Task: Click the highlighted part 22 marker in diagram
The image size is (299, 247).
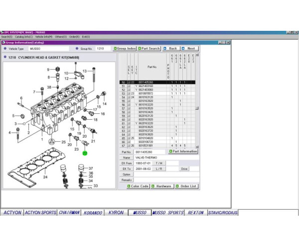Action: click(85, 154)
